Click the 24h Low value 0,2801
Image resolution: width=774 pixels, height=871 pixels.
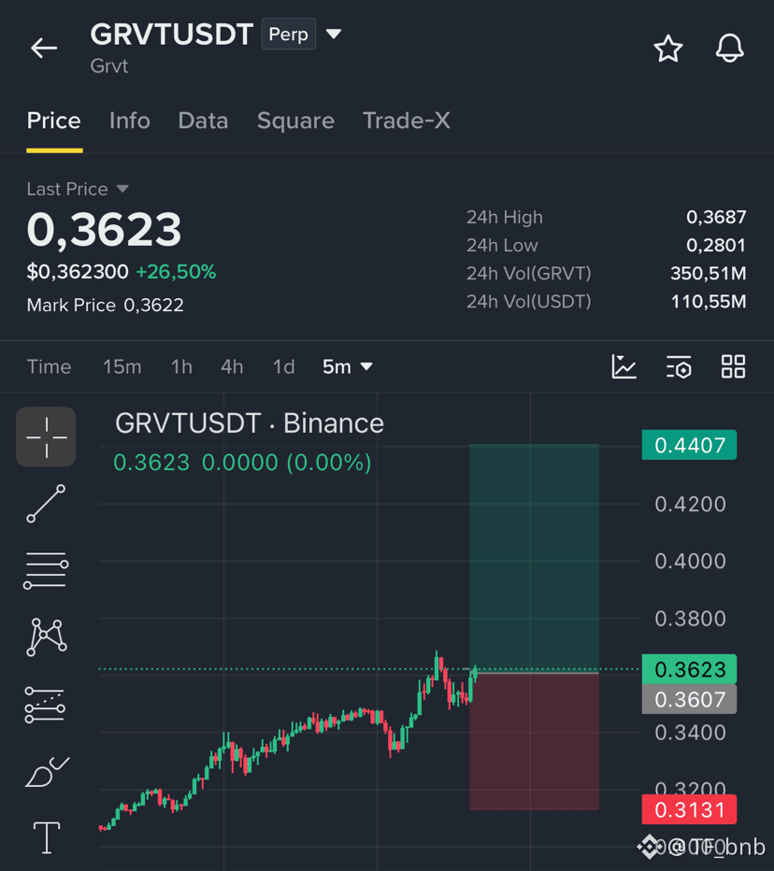[716, 245]
